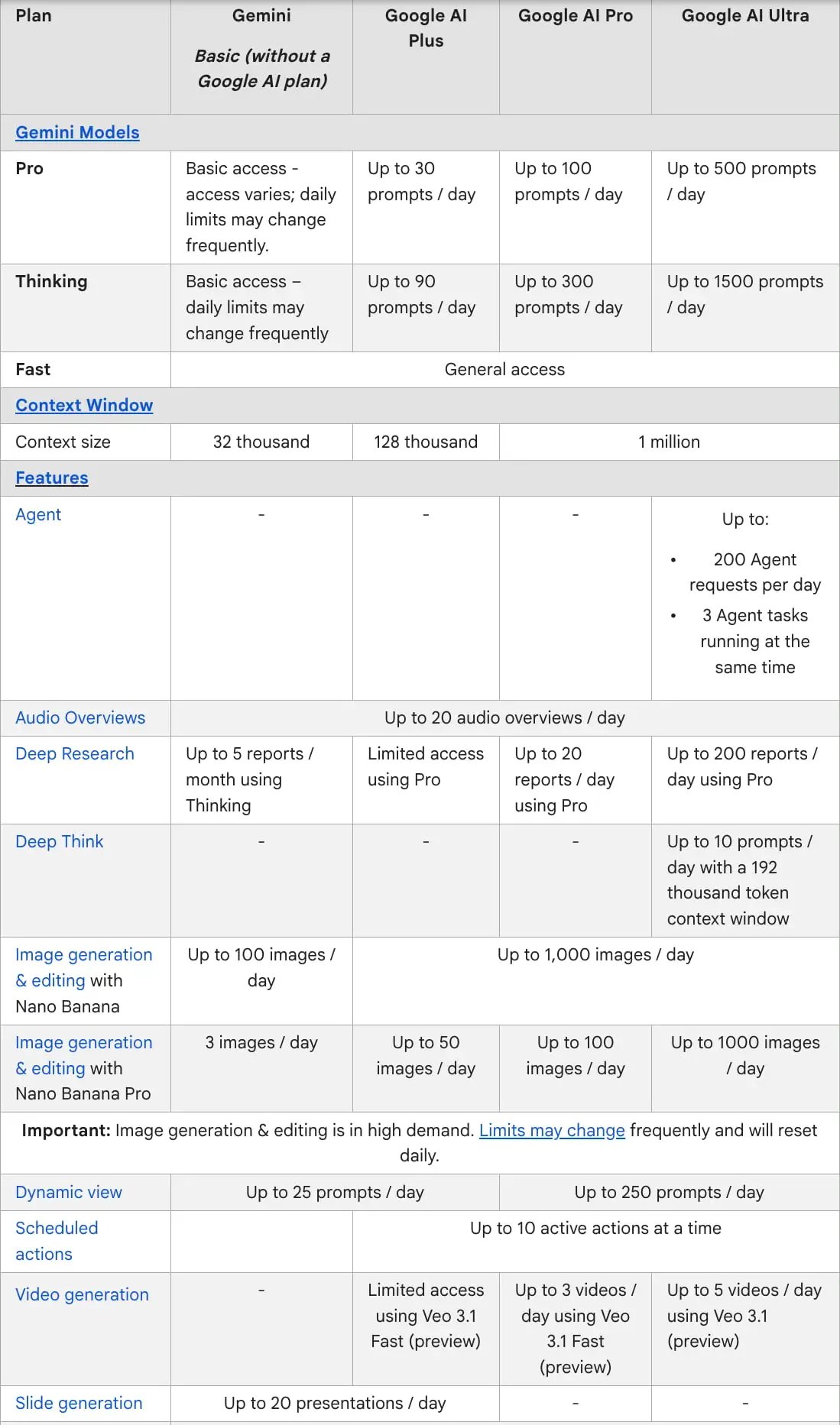The image size is (840, 1425).
Task: Click the Context Window section link
Action: point(84,406)
